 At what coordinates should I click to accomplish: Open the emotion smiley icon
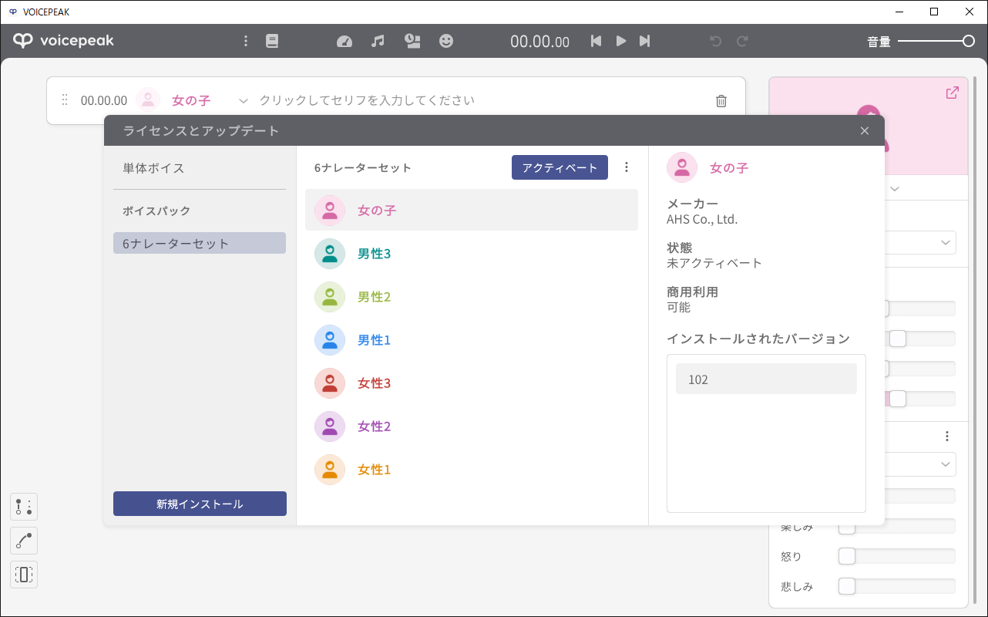(446, 41)
